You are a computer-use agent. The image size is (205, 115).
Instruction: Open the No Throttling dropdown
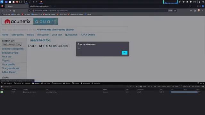196,86
